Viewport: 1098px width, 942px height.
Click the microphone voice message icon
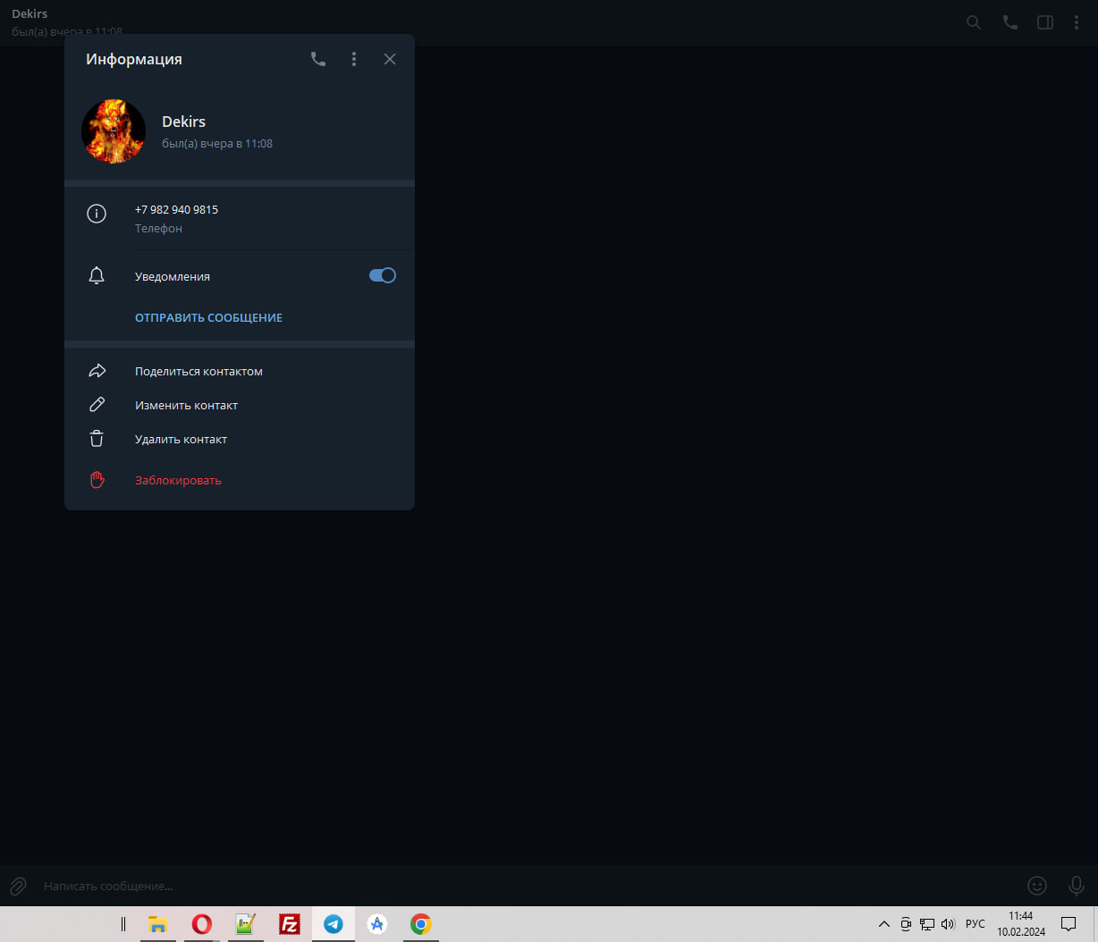[1077, 885]
